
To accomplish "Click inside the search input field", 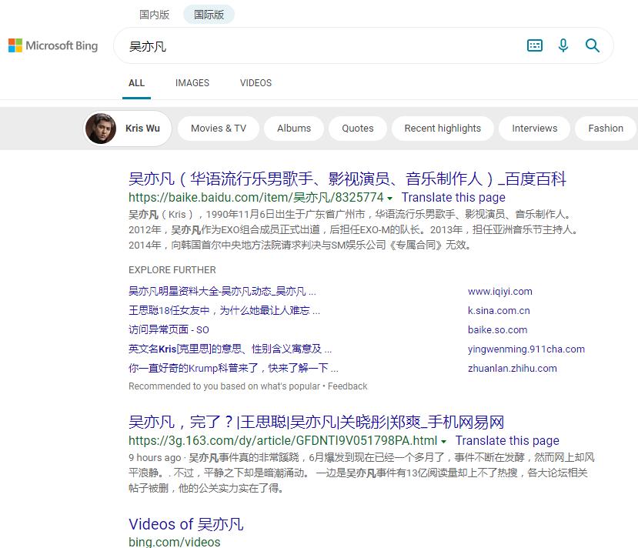I will pos(308,45).
